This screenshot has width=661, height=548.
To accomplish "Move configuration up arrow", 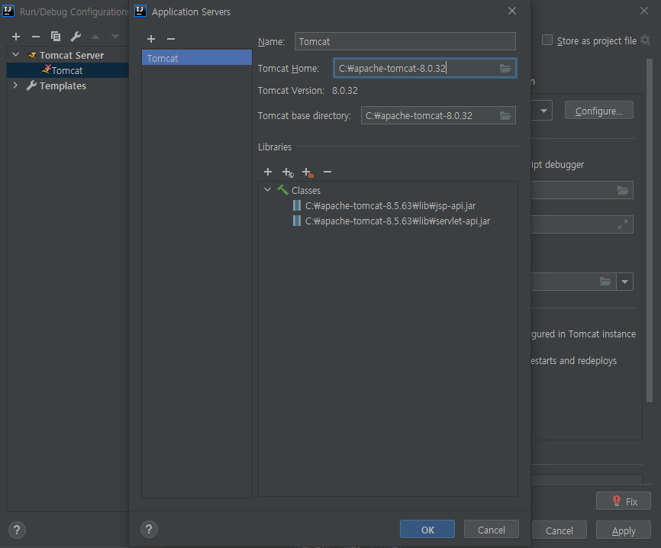I will [95, 37].
